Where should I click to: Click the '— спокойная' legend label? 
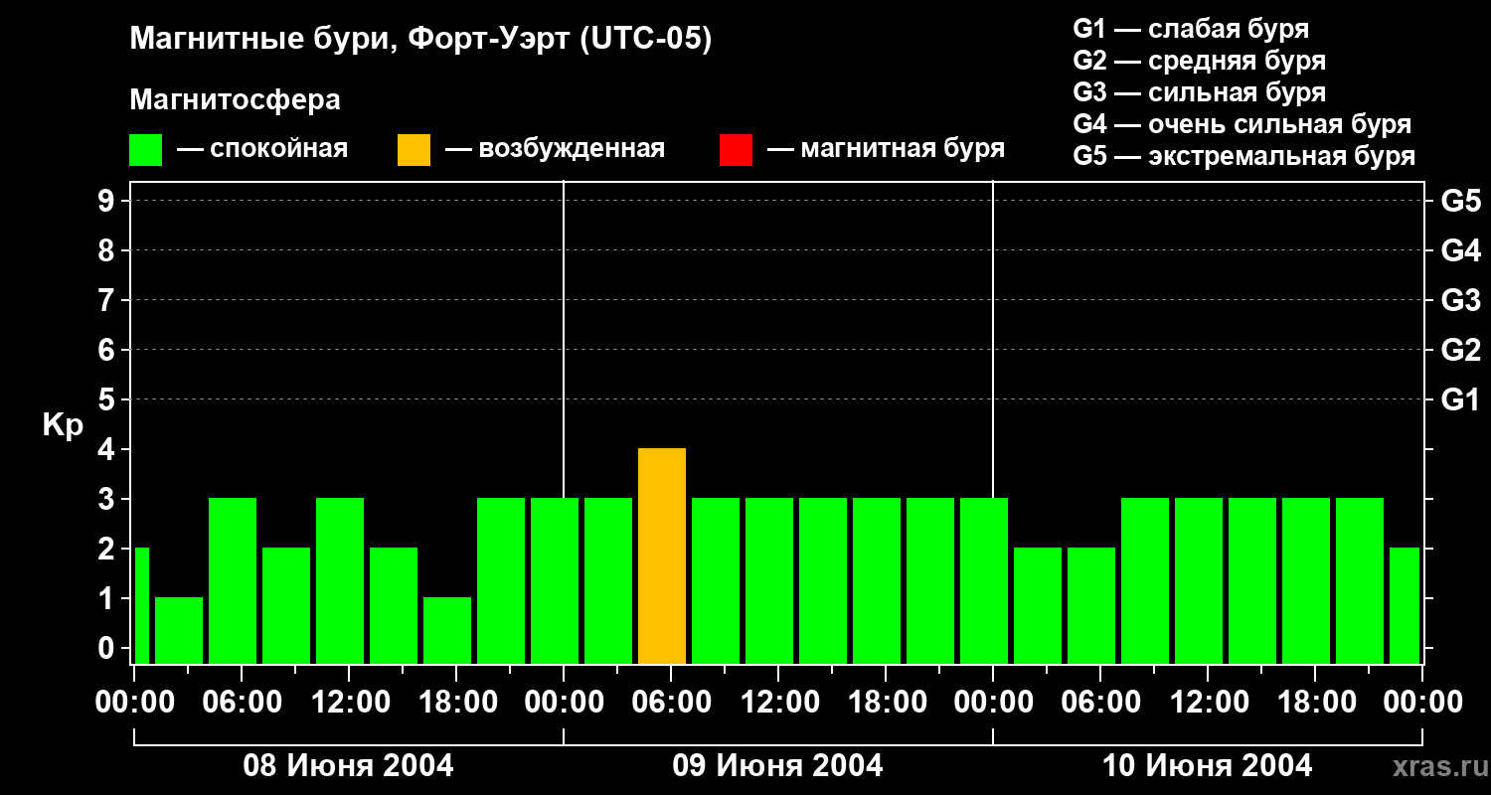(262, 149)
